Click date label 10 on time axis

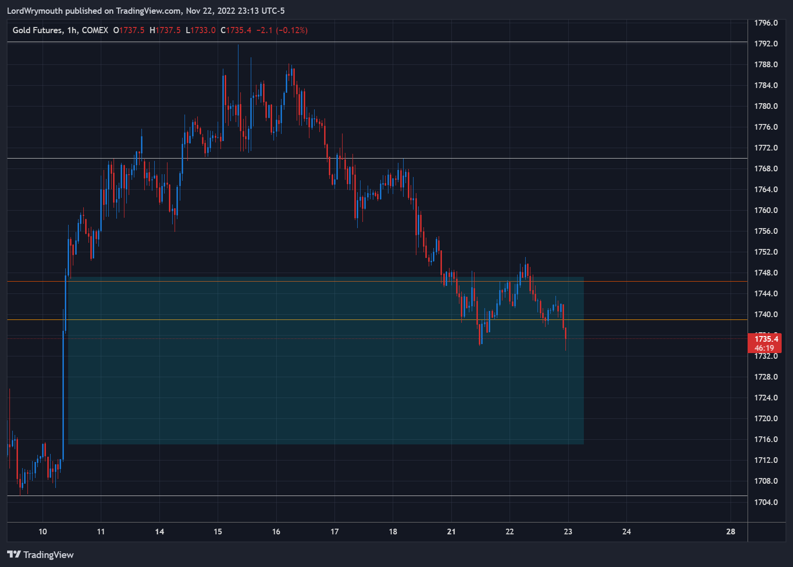(43, 532)
